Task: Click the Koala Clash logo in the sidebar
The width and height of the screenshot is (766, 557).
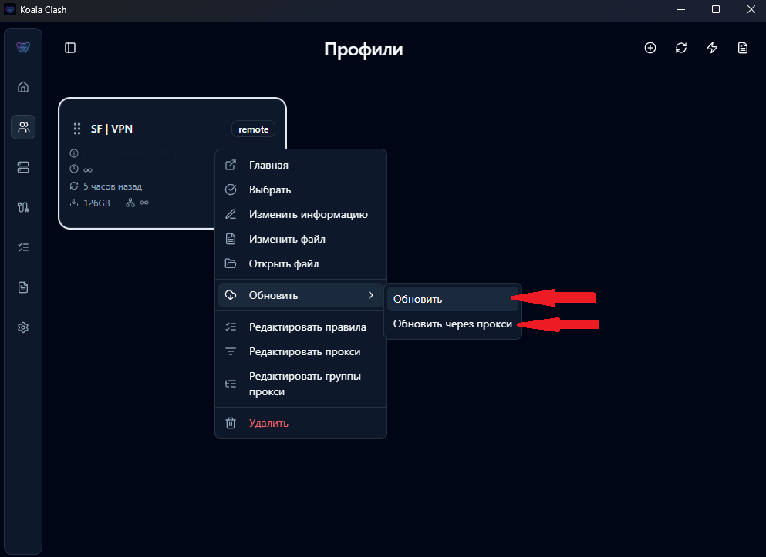Action: (x=22, y=47)
